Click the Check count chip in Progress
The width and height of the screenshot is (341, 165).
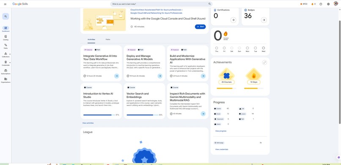click(217, 114)
